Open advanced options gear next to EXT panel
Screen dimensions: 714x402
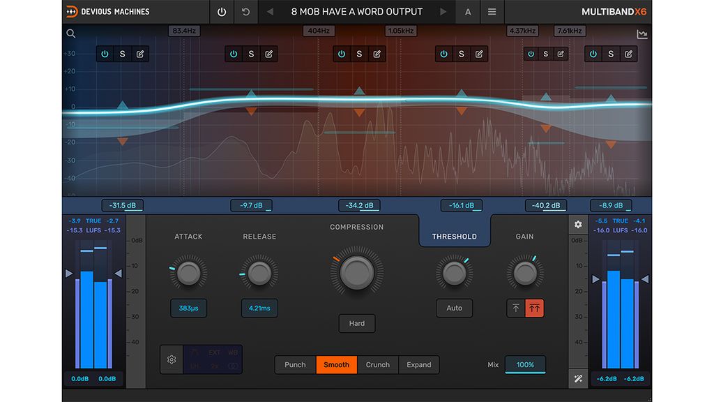172,359
